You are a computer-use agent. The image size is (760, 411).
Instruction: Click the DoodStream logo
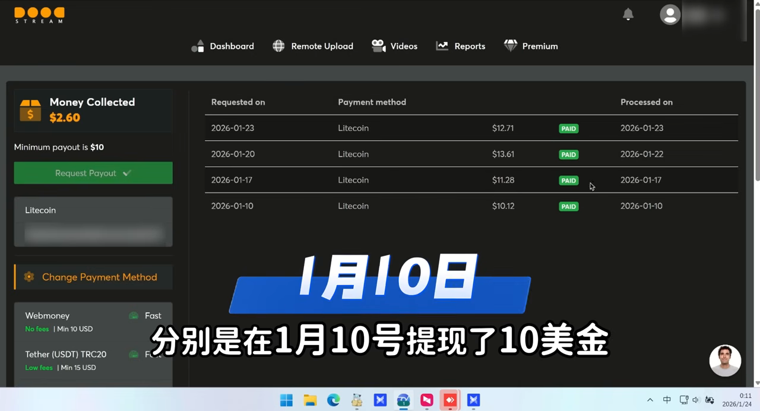coord(39,15)
